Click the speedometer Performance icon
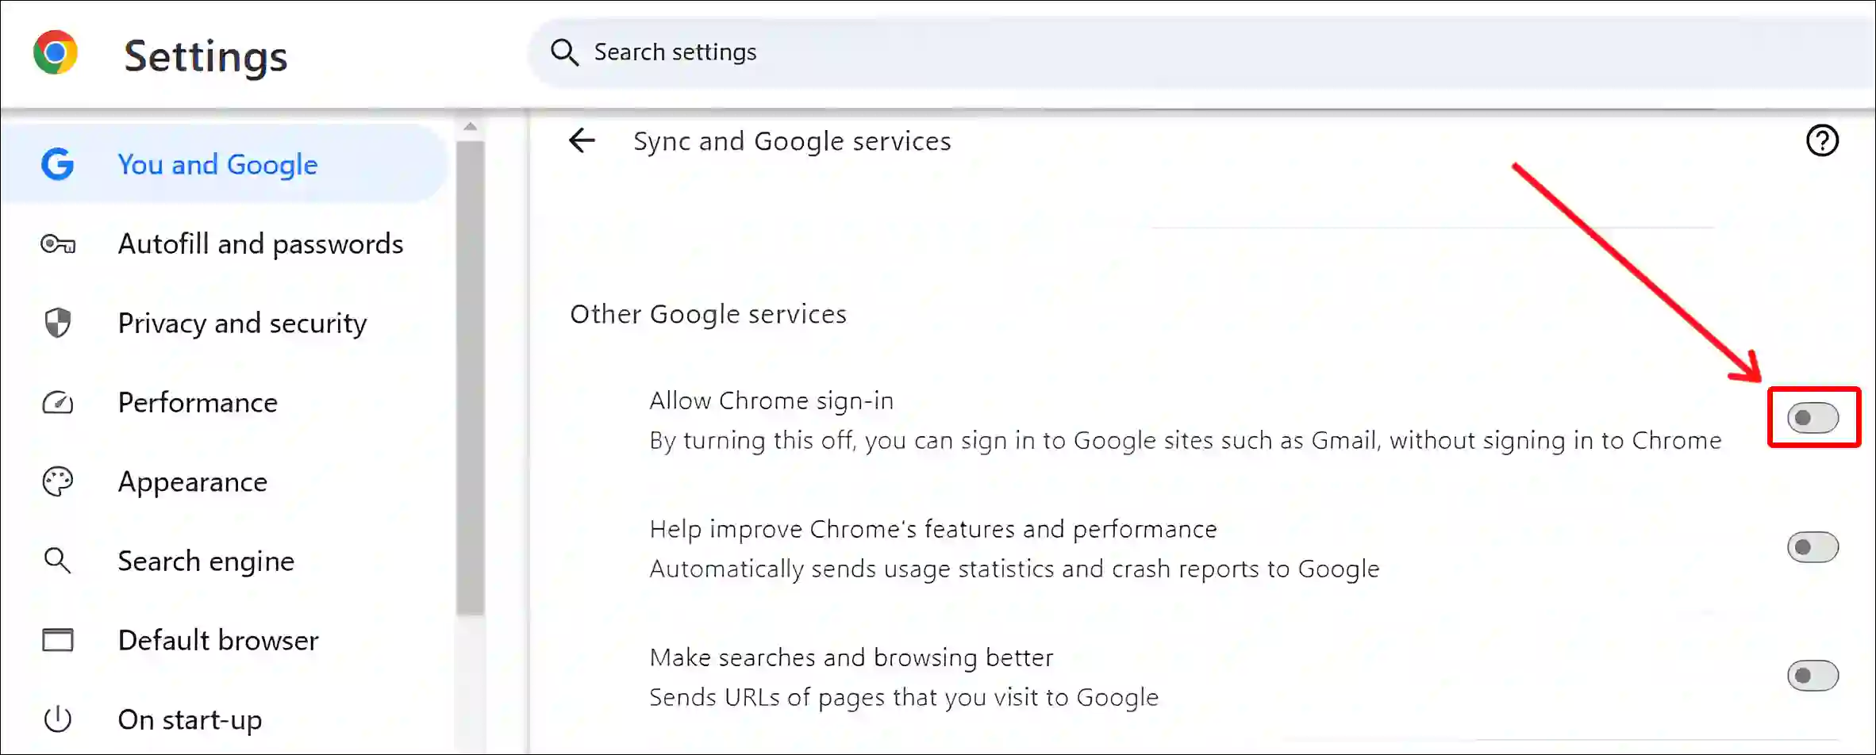The image size is (1876, 755). coord(58,403)
